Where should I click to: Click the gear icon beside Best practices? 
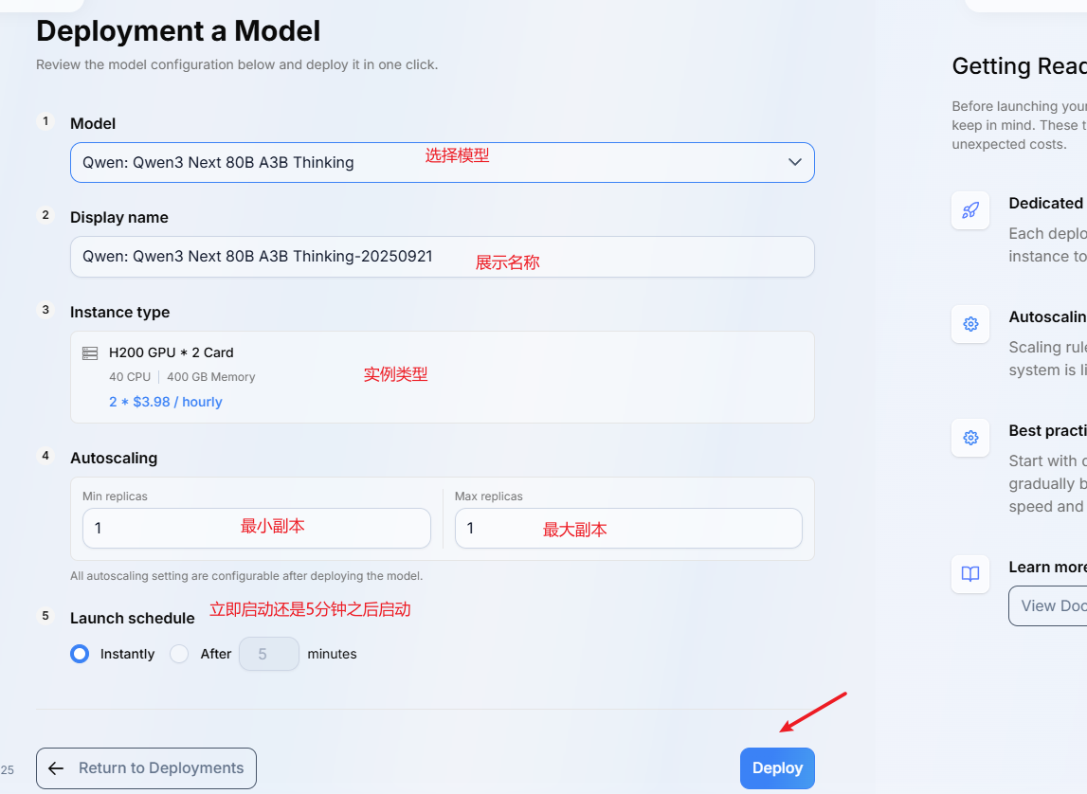tap(969, 438)
